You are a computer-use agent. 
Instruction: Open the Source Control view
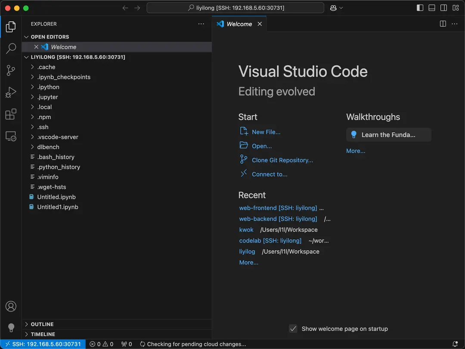point(11,70)
